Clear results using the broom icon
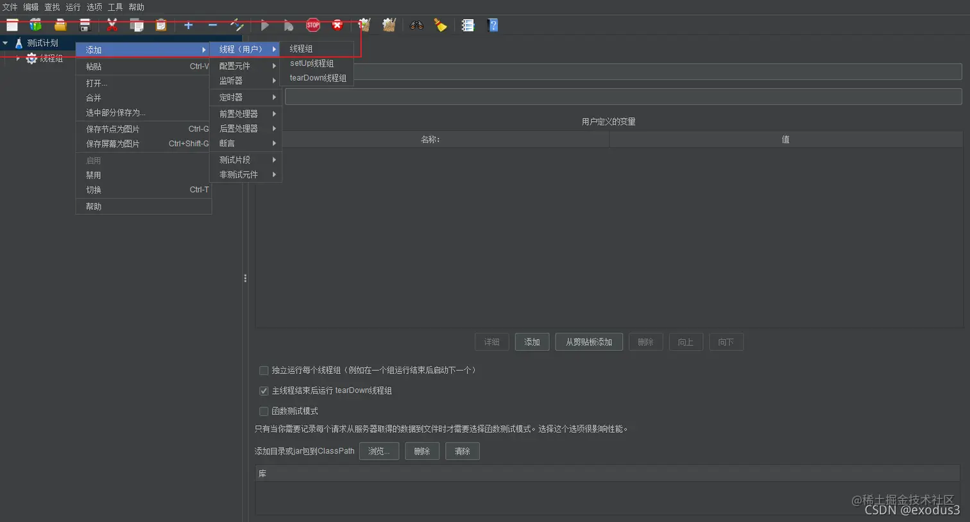The height and width of the screenshot is (522, 970). click(441, 25)
